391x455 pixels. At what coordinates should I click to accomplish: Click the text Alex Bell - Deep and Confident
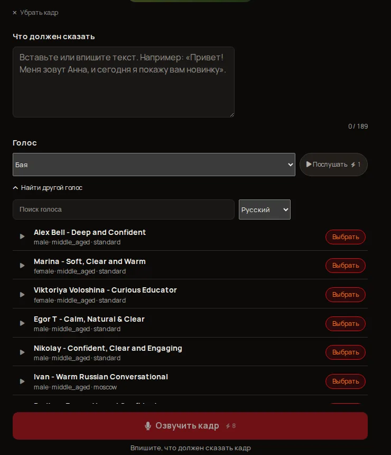coord(90,232)
